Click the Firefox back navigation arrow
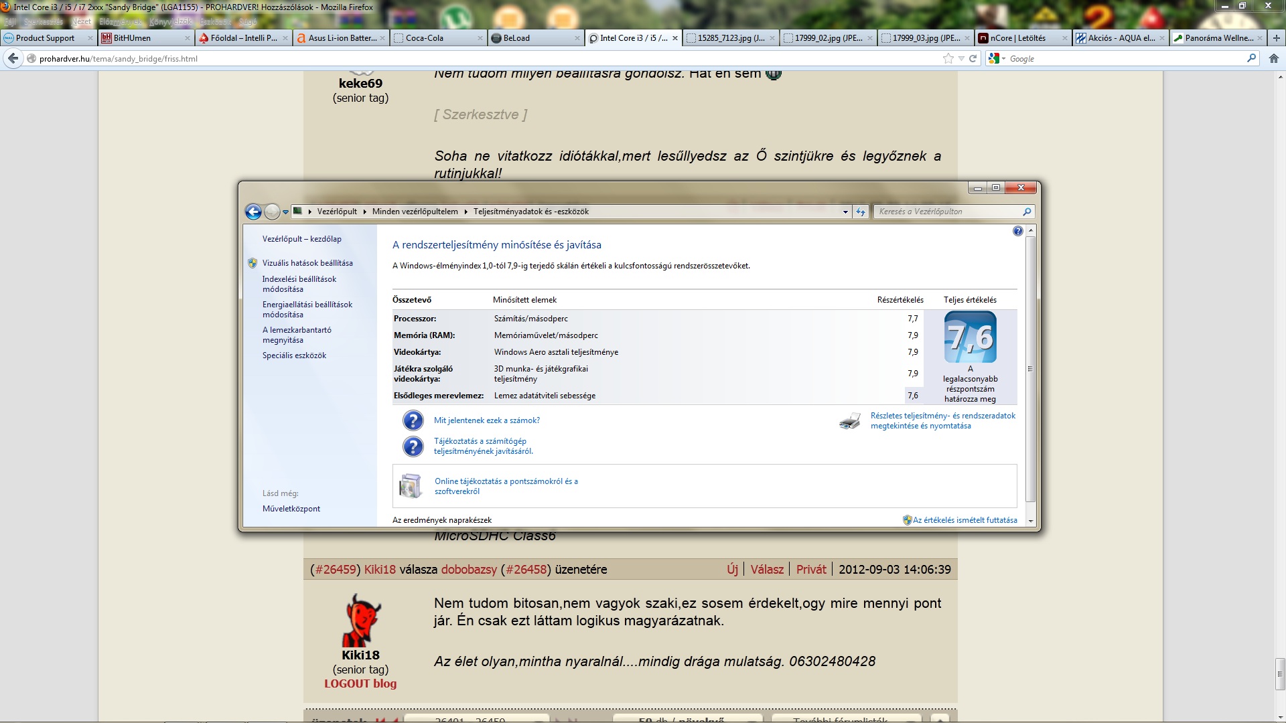The height and width of the screenshot is (723, 1286). 13,59
